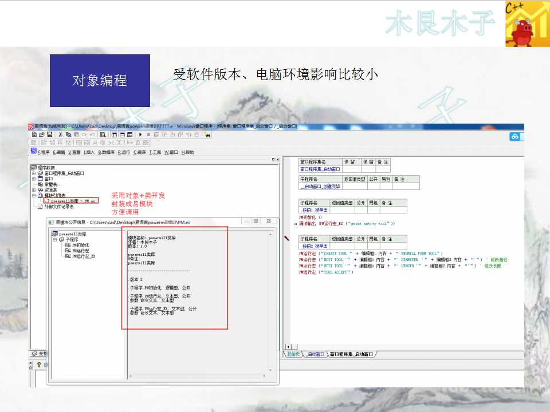The image size is (550, 412).
Task: Click scroll up arrow in module info text pane
Action: click(270, 233)
